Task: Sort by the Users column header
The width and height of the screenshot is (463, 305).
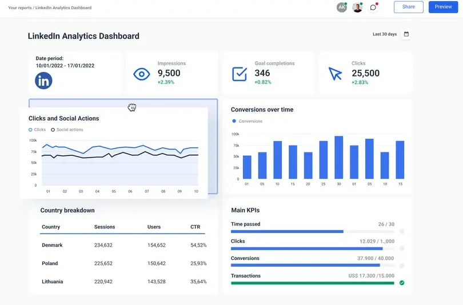Action: (x=154, y=227)
